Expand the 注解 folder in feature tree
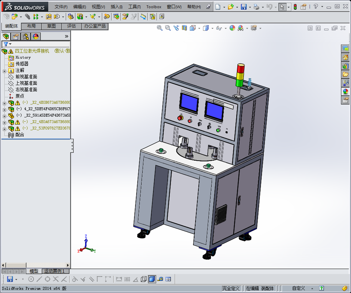The image size is (351, 293). point(4,71)
